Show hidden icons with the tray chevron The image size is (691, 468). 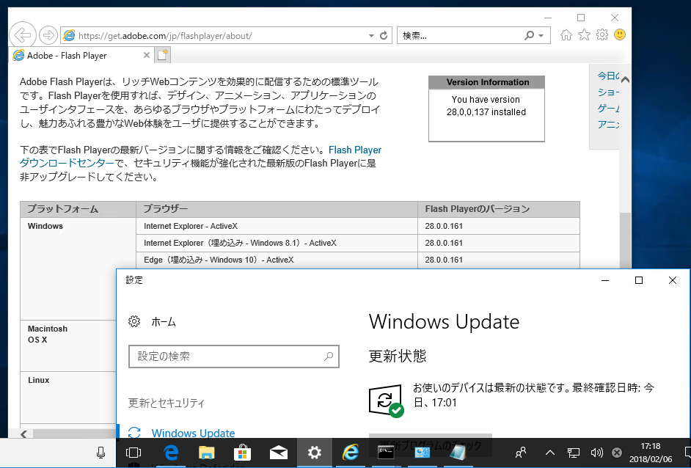549,453
